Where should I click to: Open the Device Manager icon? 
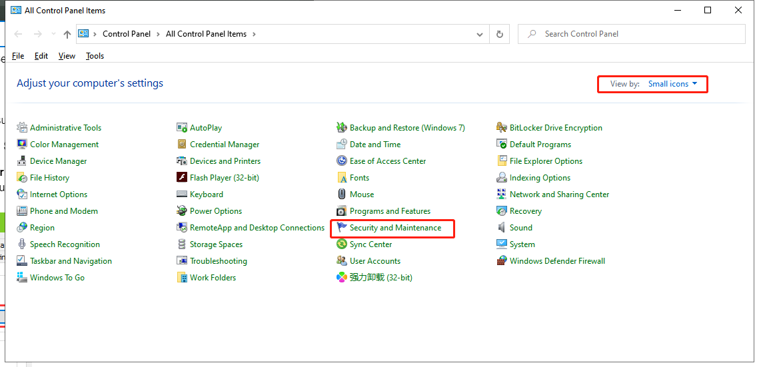[22, 161]
